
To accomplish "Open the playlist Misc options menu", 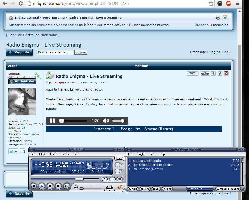I will coord(167,189).
